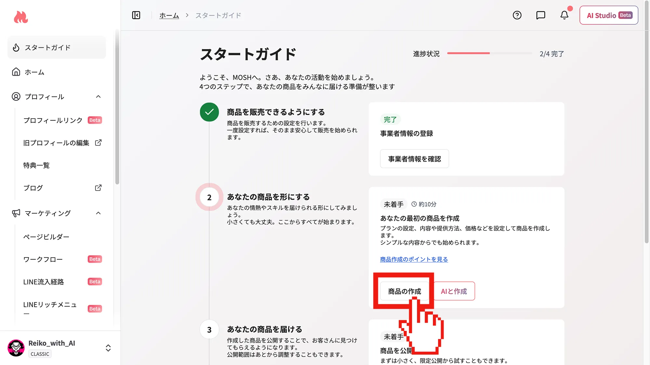650x365 pixels.
Task: Click the 2/4 完了 progress text
Action: (x=552, y=54)
